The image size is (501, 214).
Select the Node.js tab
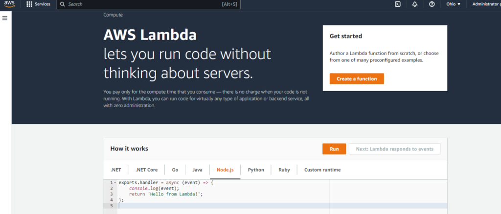click(x=225, y=170)
